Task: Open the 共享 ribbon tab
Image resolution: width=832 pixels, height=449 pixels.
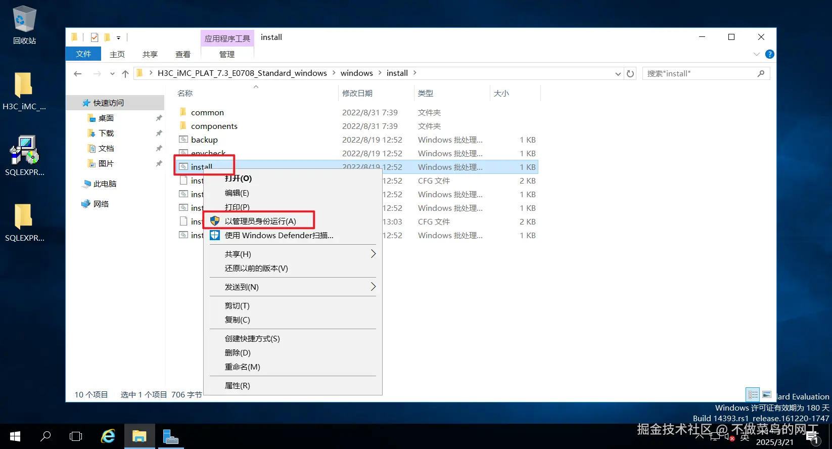Action: 150,54
